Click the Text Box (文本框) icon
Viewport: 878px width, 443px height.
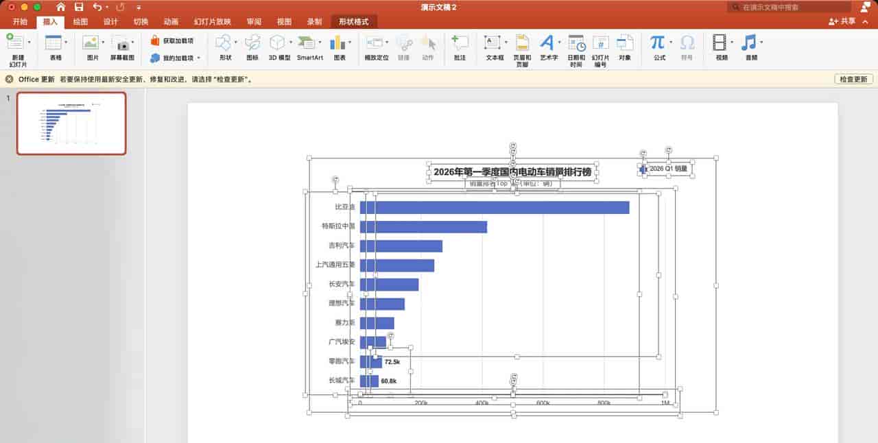493,43
